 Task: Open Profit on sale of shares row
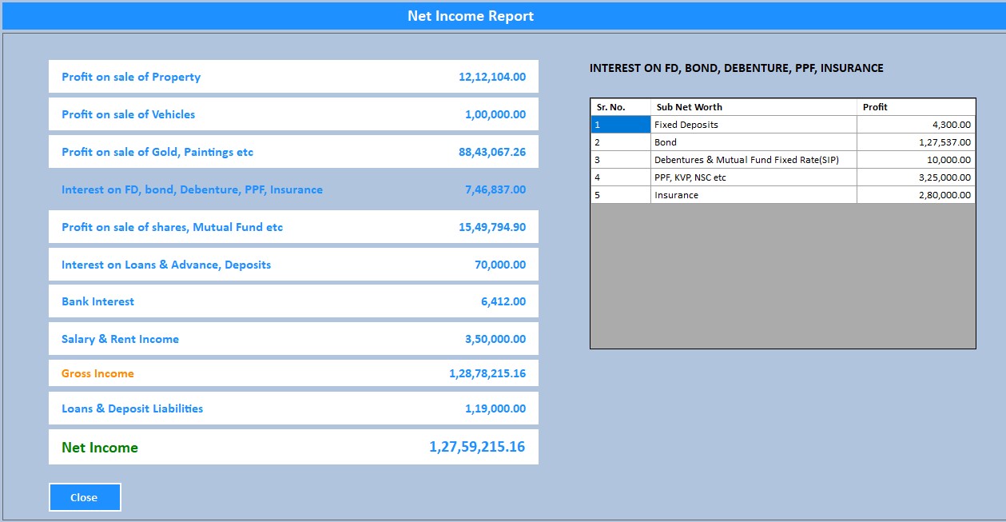click(292, 227)
